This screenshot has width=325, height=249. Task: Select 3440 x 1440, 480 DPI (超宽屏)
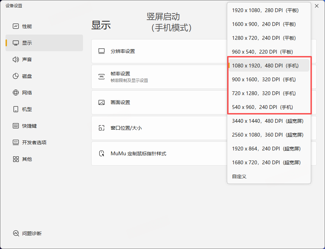[x=269, y=121]
